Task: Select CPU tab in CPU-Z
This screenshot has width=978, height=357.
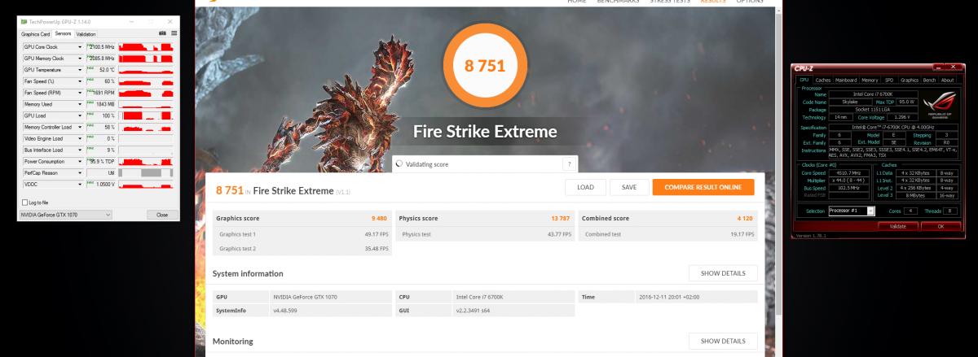Action: click(x=804, y=80)
